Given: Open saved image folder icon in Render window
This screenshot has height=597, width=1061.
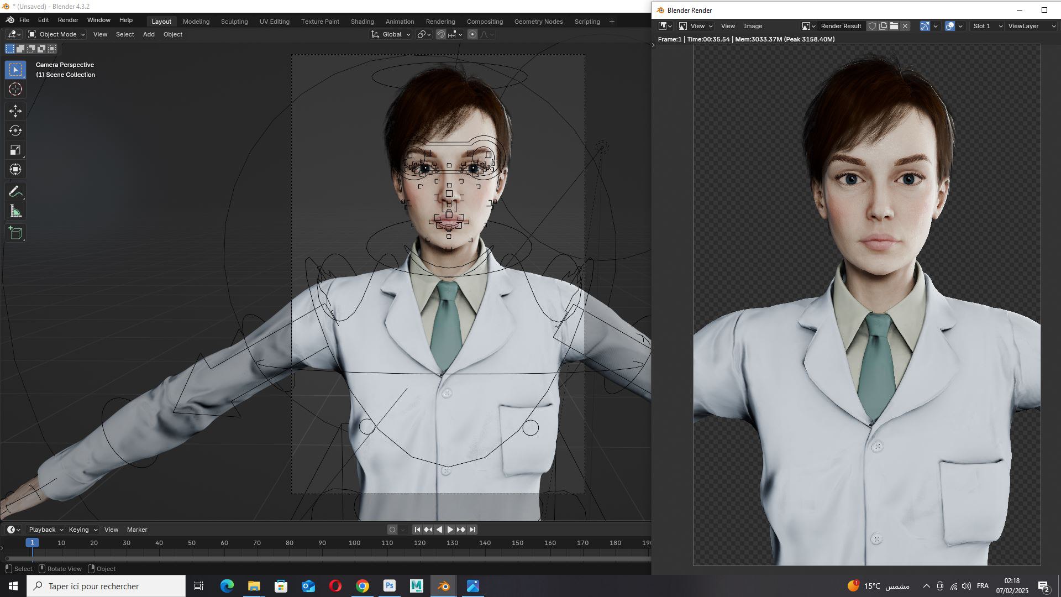Looking at the screenshot, I should click(894, 26).
